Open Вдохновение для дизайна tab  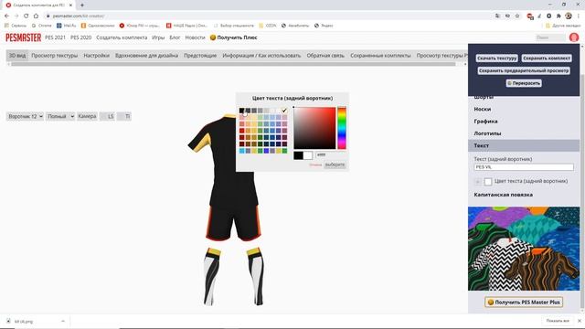[146, 55]
